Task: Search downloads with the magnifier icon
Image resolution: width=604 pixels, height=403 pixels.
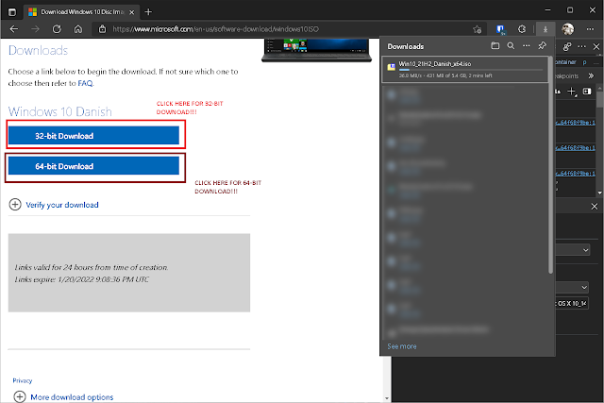Action: click(x=511, y=46)
